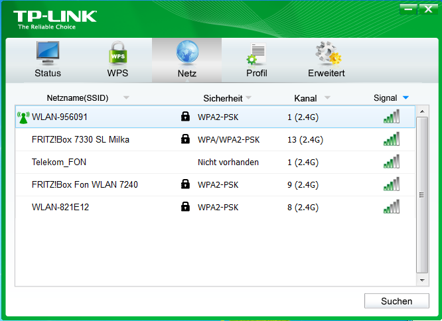Select the FRITZ!Box 7330 SL Milka network
Image resolution: width=442 pixels, height=321 pixels.
click(x=216, y=139)
